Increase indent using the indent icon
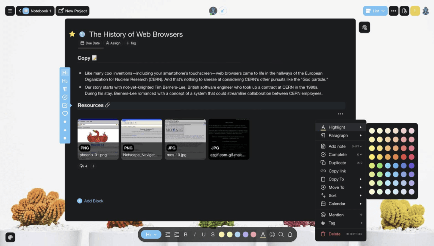Screen dimensions: 434x246 pos(177,235)
